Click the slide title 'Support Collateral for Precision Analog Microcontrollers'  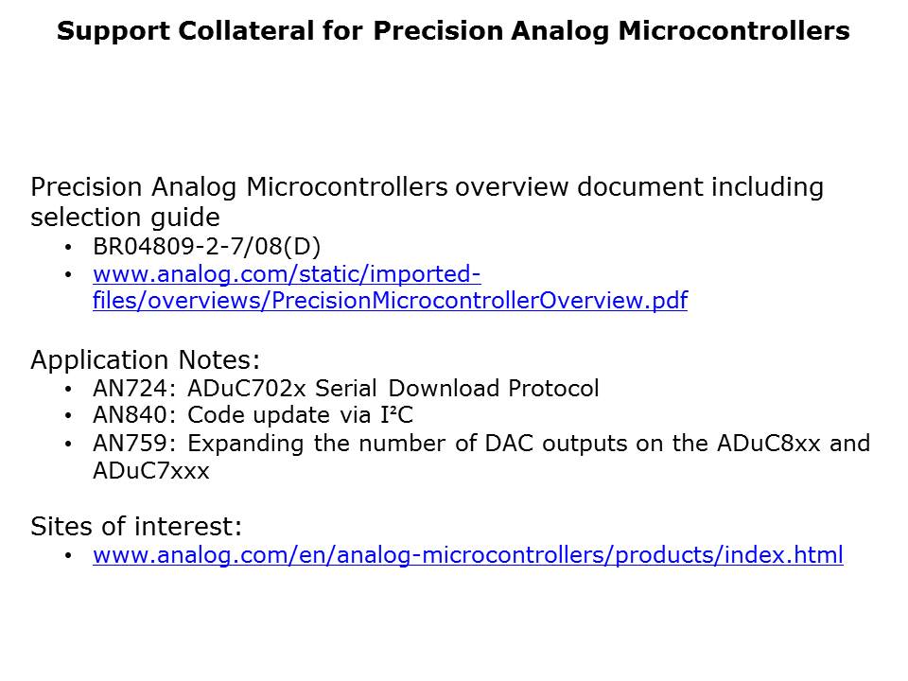pyautogui.click(x=453, y=31)
